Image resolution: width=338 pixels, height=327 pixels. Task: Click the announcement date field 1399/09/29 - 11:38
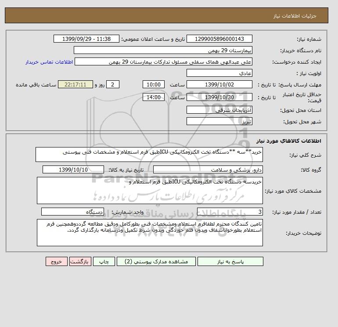[x=86, y=39]
